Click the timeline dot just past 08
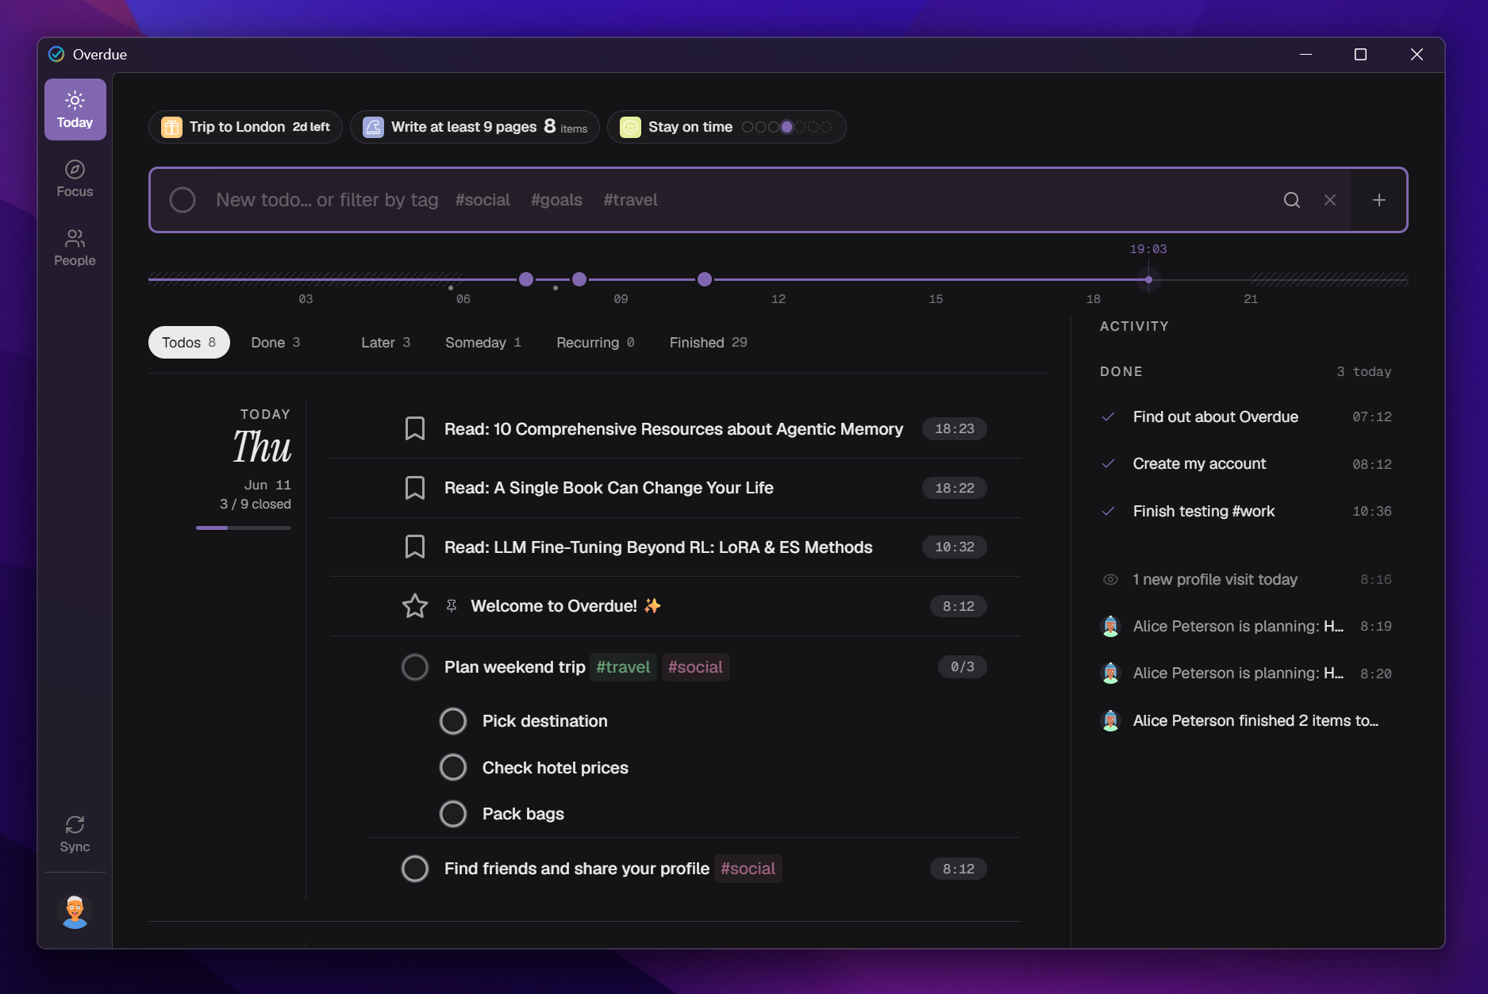The image size is (1488, 994). tap(579, 279)
